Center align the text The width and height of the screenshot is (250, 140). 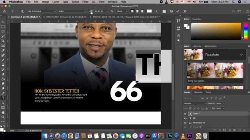click(137, 11)
